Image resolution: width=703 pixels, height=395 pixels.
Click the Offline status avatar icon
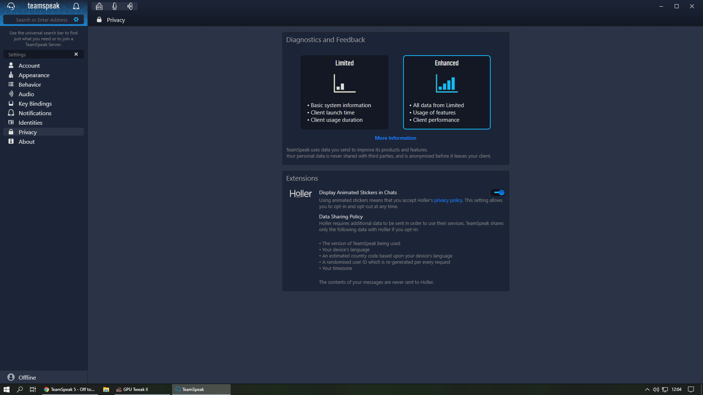[x=11, y=377]
